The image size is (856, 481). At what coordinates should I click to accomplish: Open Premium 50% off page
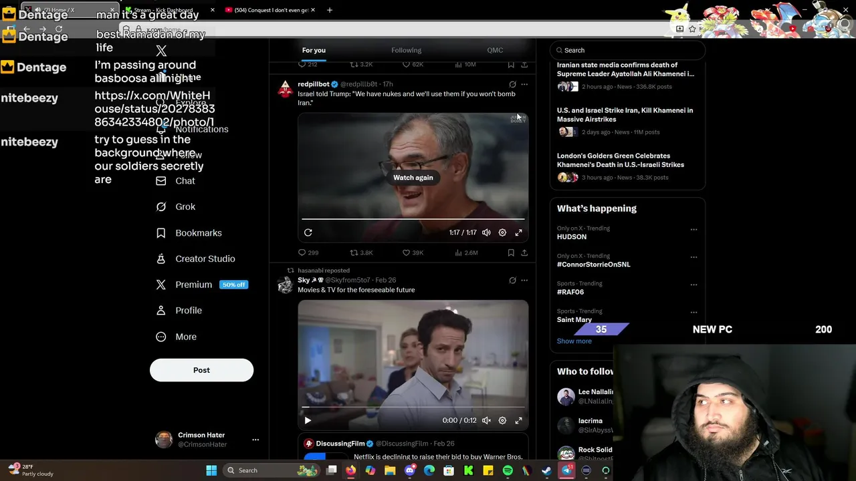pos(201,285)
